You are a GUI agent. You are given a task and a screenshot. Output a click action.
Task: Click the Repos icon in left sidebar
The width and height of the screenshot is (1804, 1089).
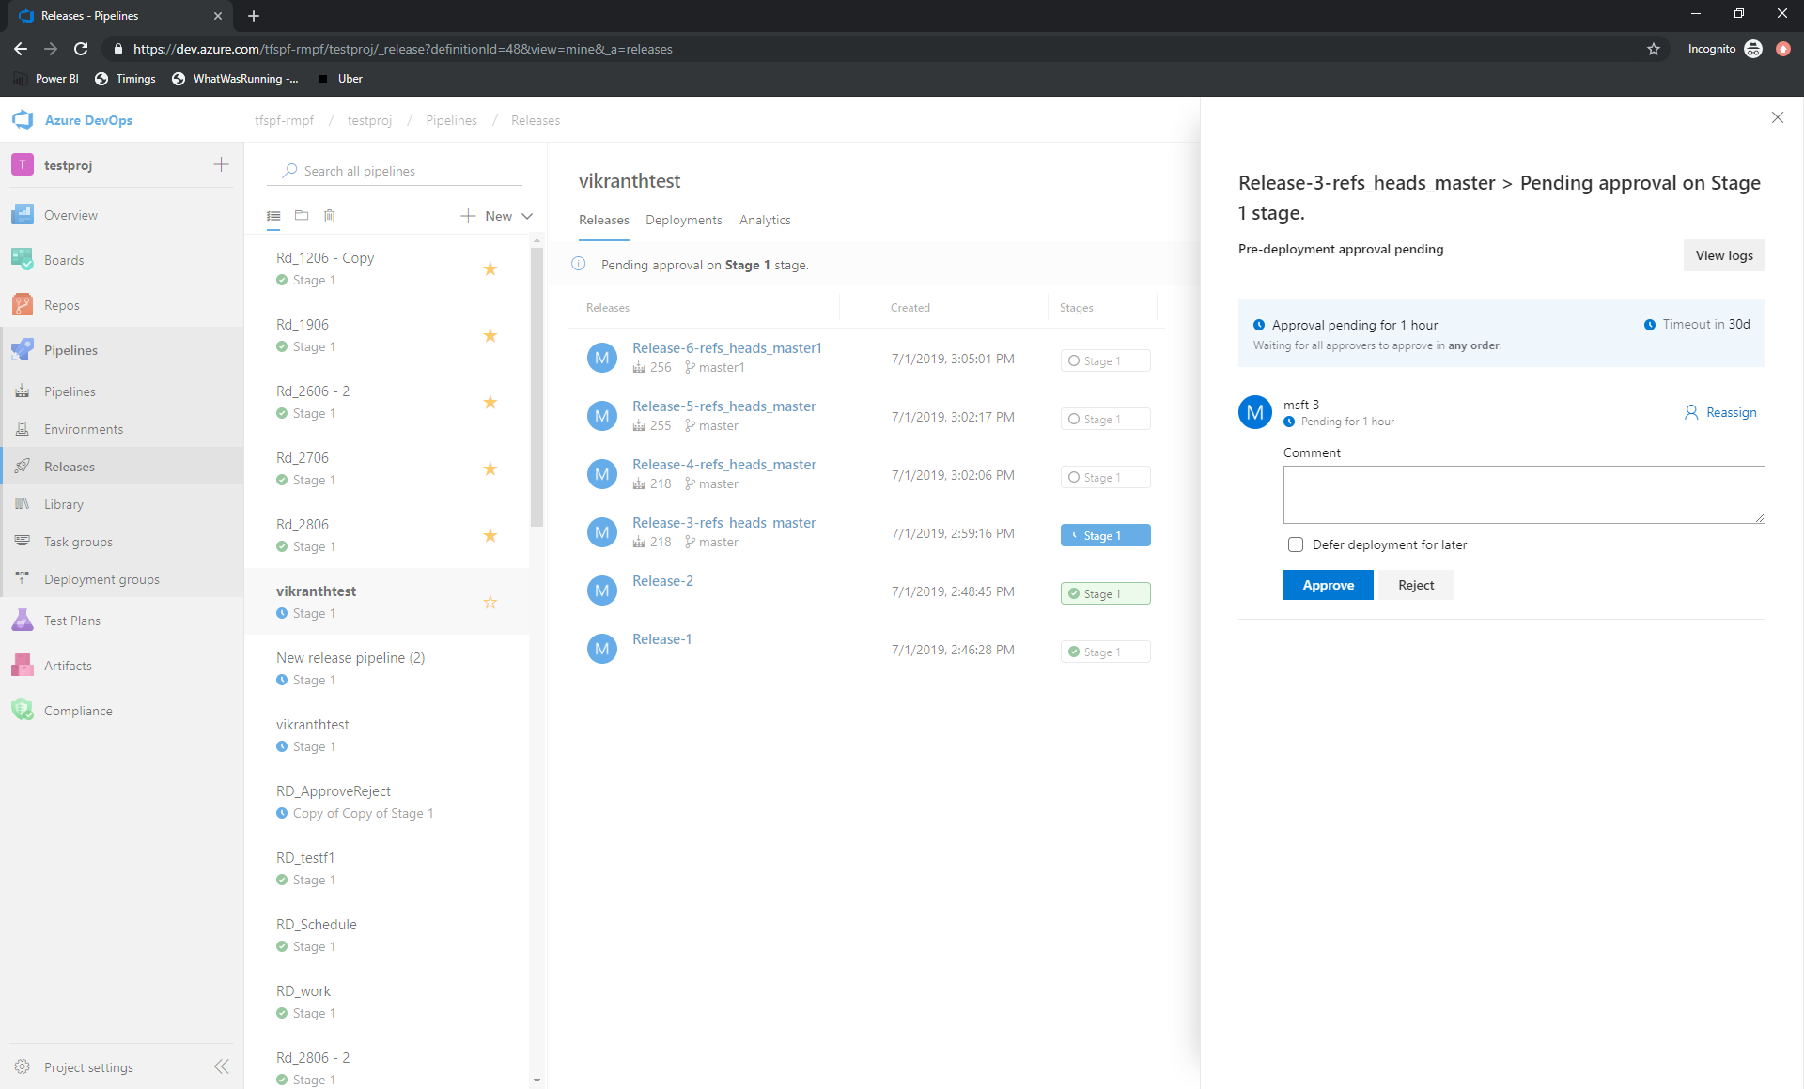(23, 304)
